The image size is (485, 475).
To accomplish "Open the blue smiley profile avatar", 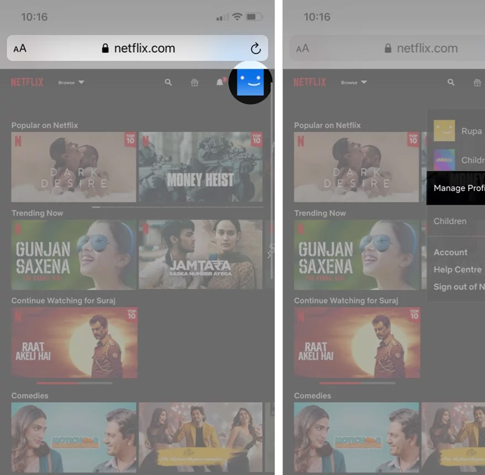I will click(250, 83).
